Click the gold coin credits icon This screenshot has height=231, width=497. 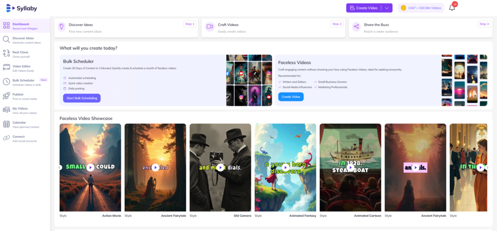[x=403, y=8]
